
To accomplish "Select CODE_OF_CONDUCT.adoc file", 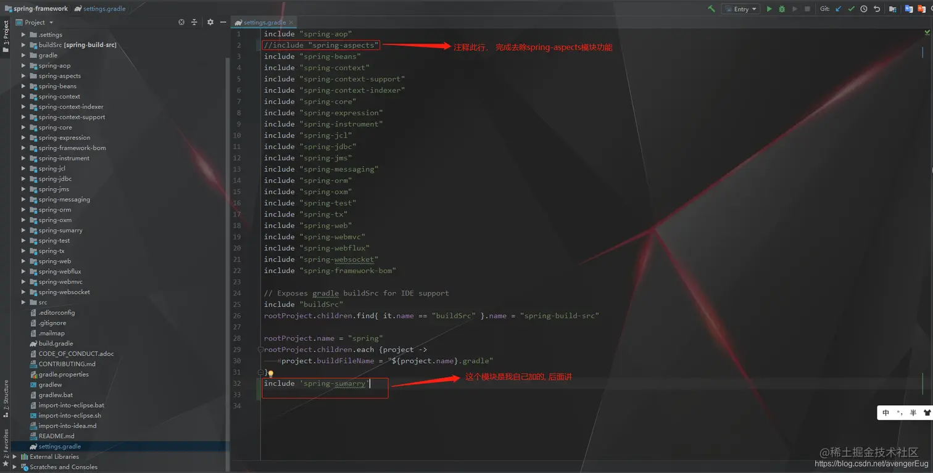I will point(76,354).
